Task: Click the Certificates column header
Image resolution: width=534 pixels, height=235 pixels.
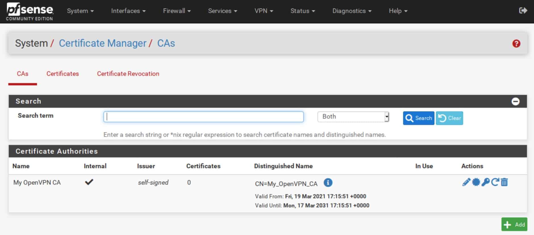Action: (203, 166)
